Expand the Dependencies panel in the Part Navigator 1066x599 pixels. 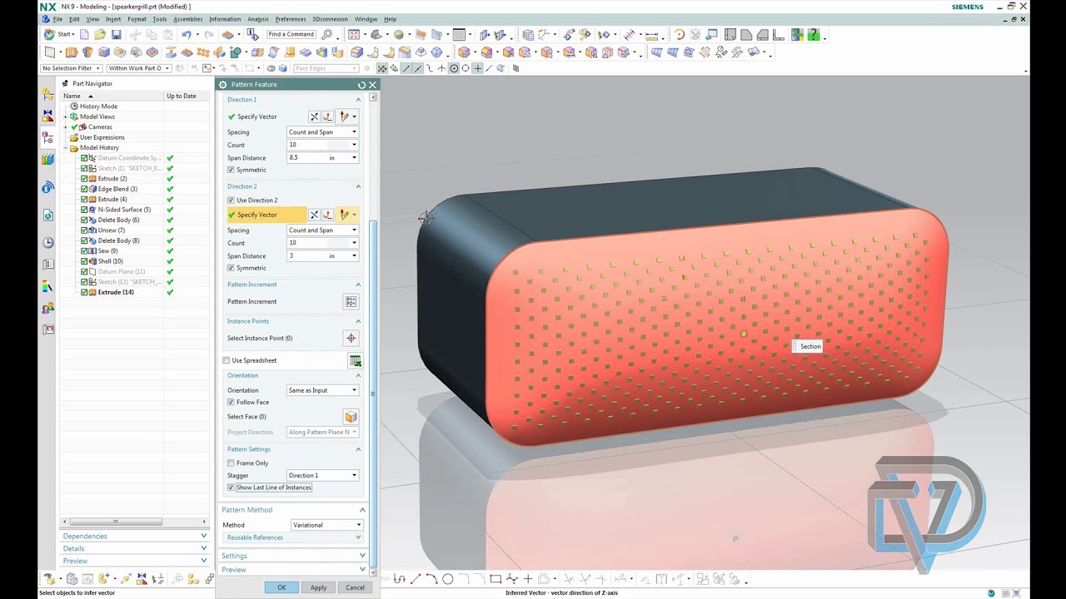tap(134, 537)
